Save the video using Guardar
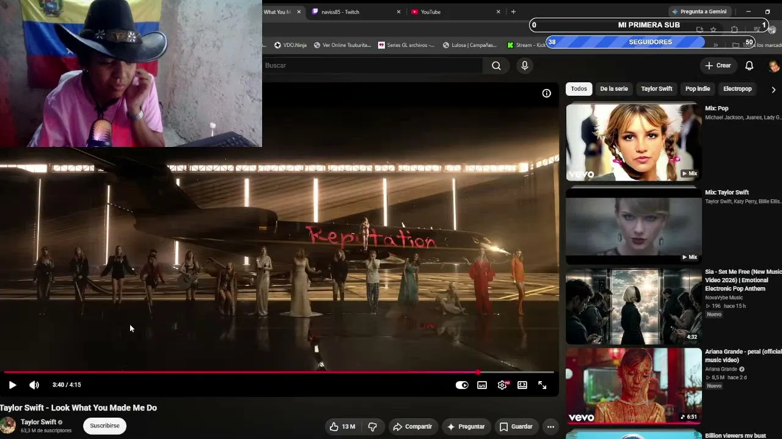782x439 pixels. pos(516,427)
